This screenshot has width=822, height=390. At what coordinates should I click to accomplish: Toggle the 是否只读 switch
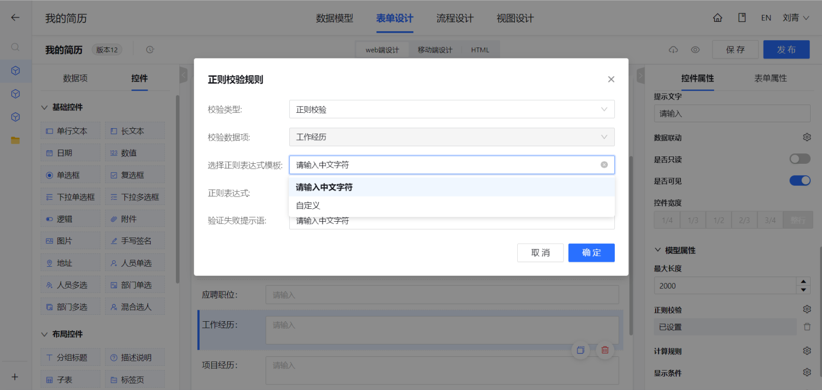pos(800,159)
